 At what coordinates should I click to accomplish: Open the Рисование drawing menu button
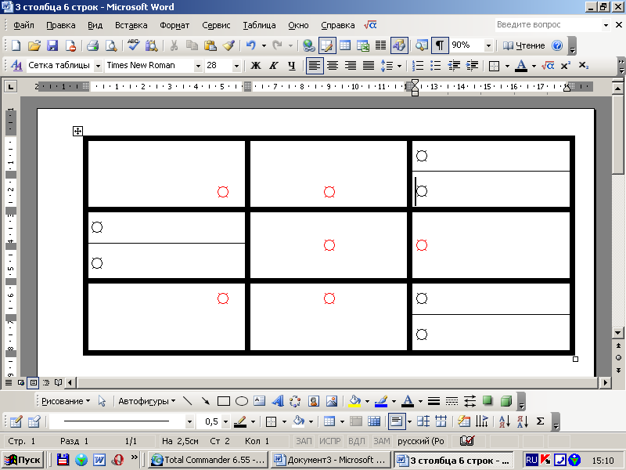66,401
